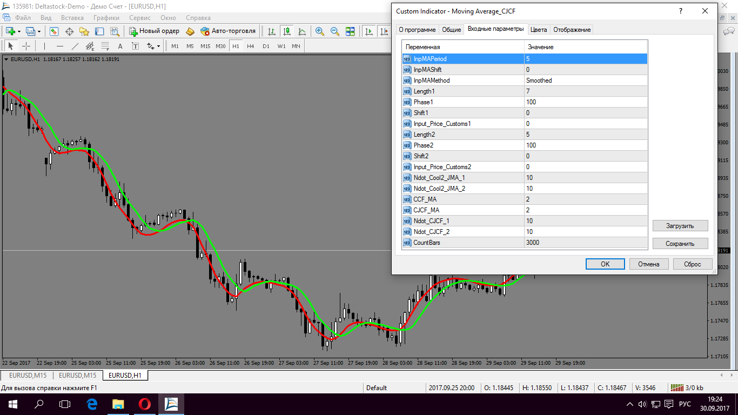Image resolution: width=738 pixels, height=415 pixels.
Task: Toggle the Авто-торговля auto trading button
Action: coord(227,31)
